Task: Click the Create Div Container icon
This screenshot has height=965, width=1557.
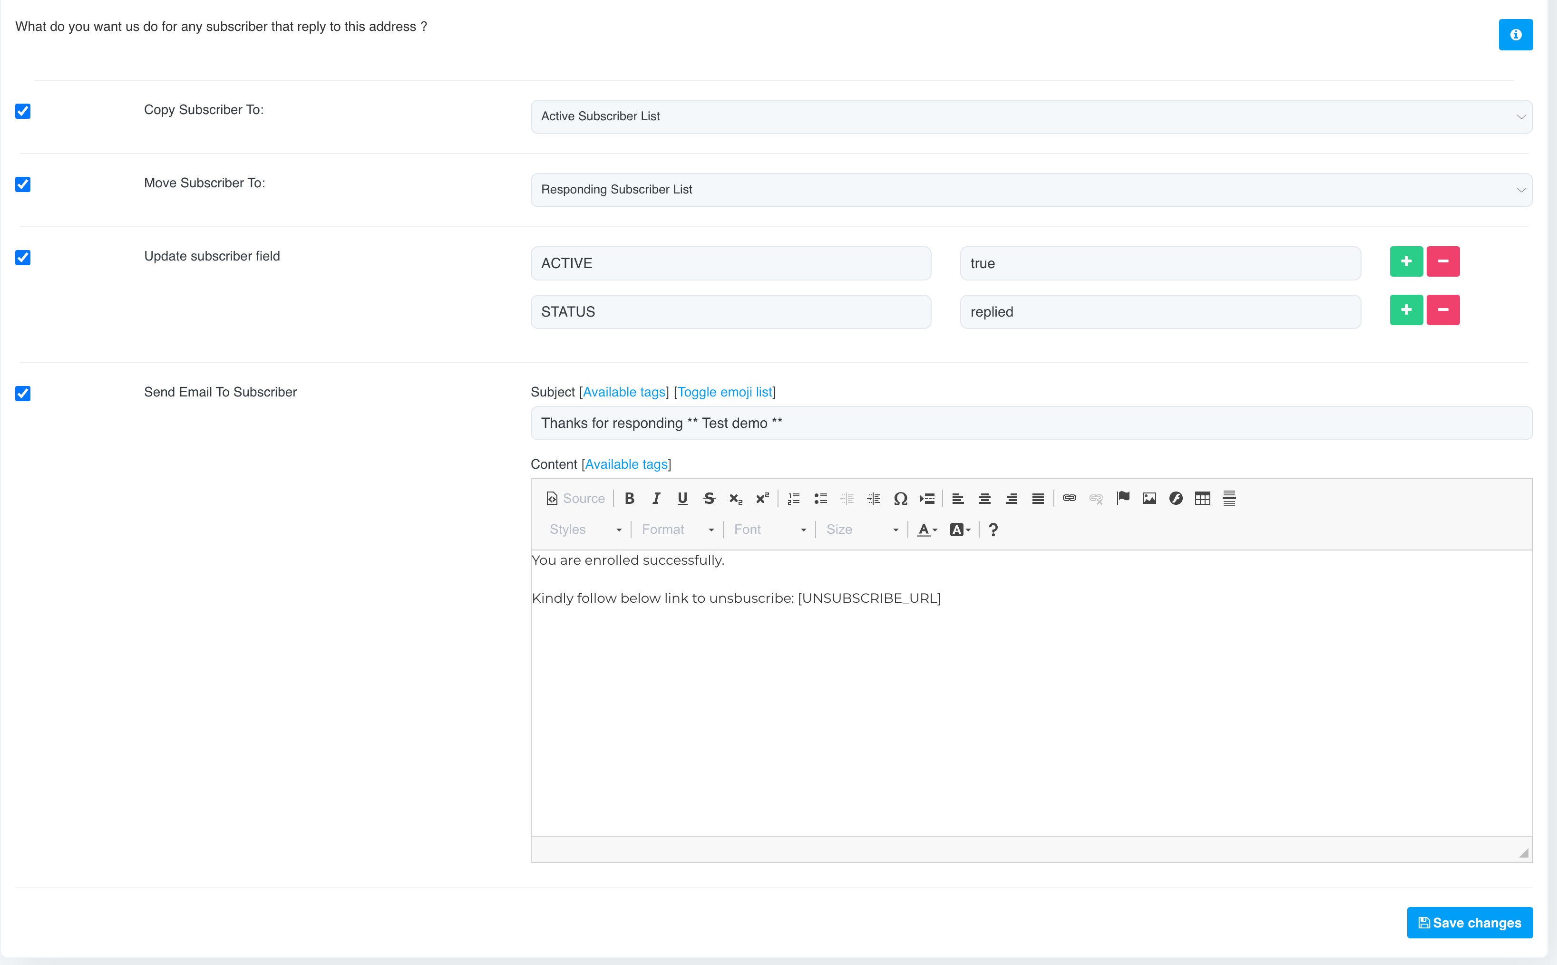Action: point(927,499)
